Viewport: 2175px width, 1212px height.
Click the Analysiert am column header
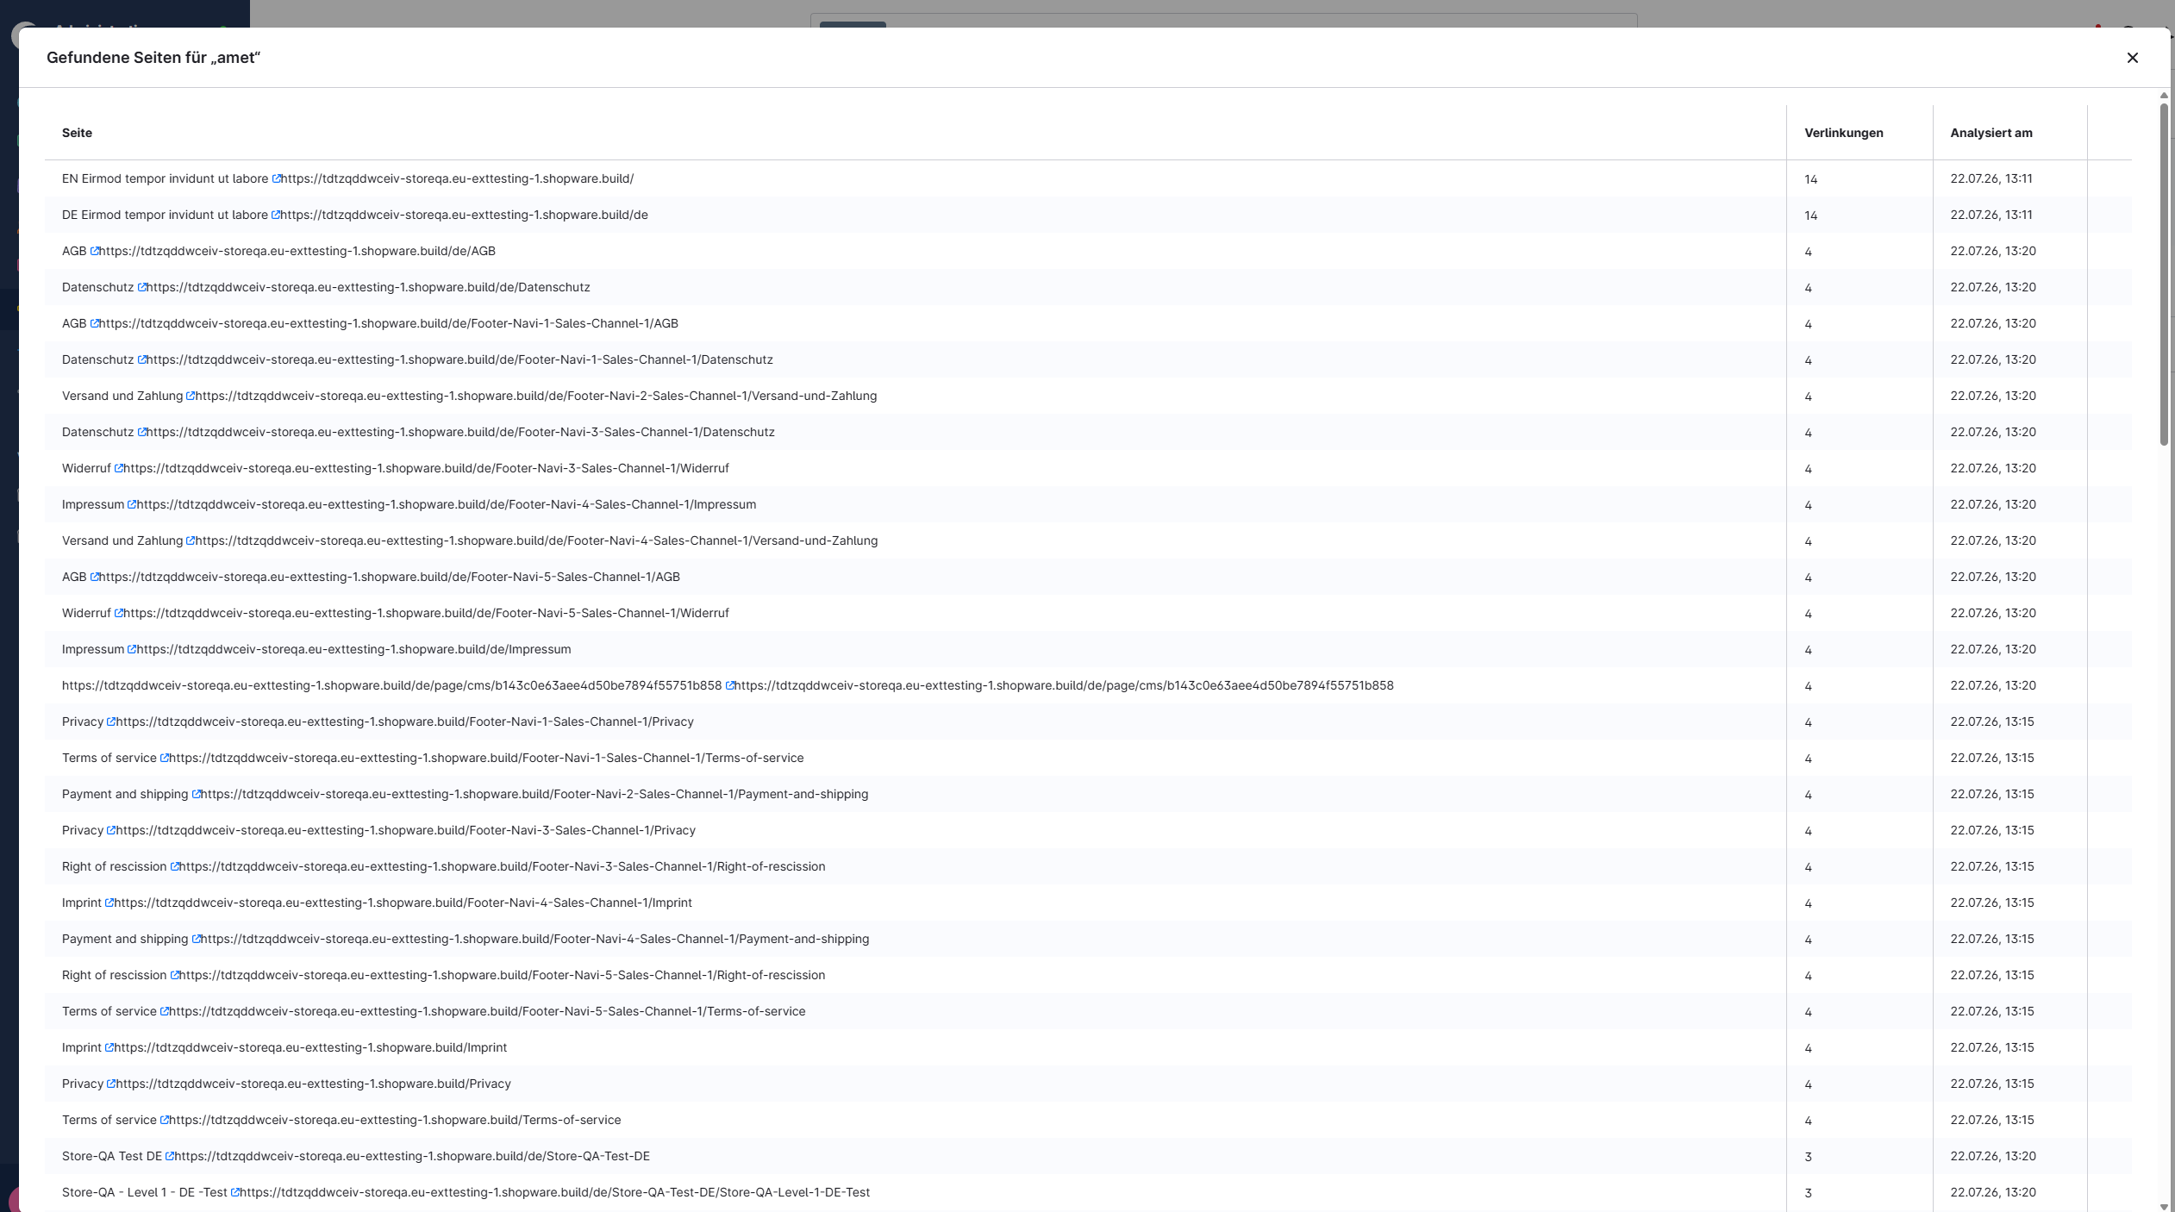click(1991, 133)
